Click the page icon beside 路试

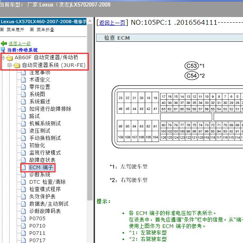(24, 116)
